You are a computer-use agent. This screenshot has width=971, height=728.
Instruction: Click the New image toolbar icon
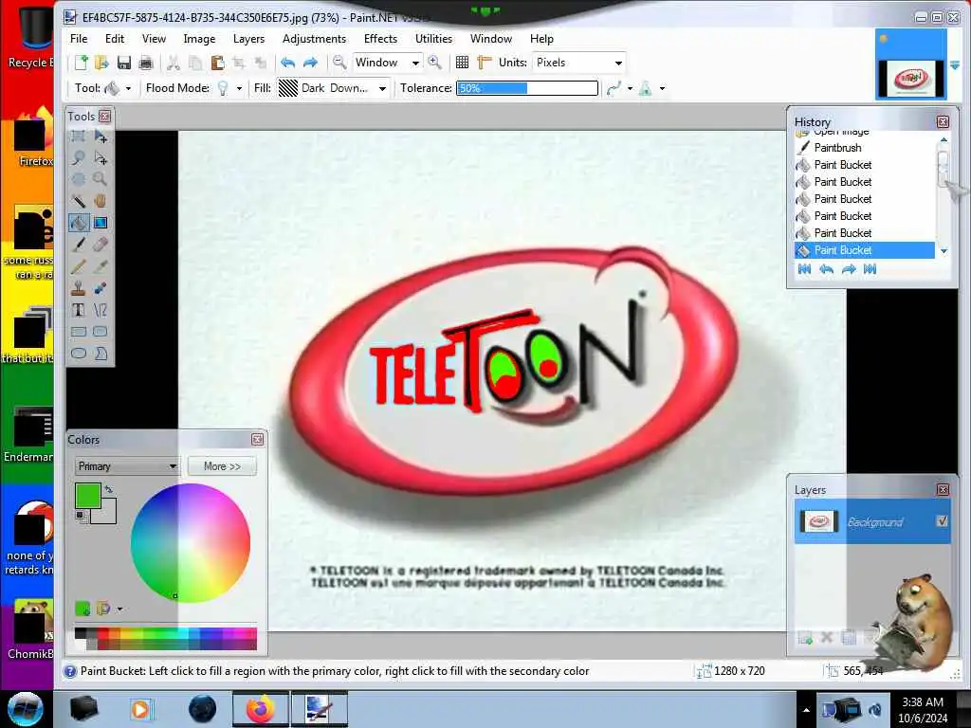click(82, 63)
